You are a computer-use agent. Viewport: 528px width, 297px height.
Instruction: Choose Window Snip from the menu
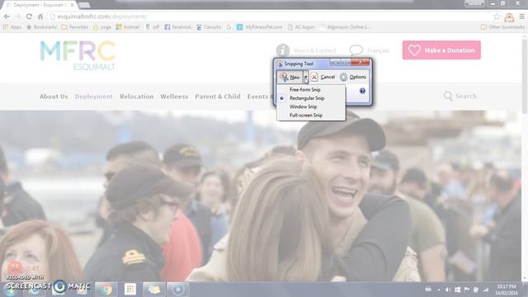[x=303, y=106]
